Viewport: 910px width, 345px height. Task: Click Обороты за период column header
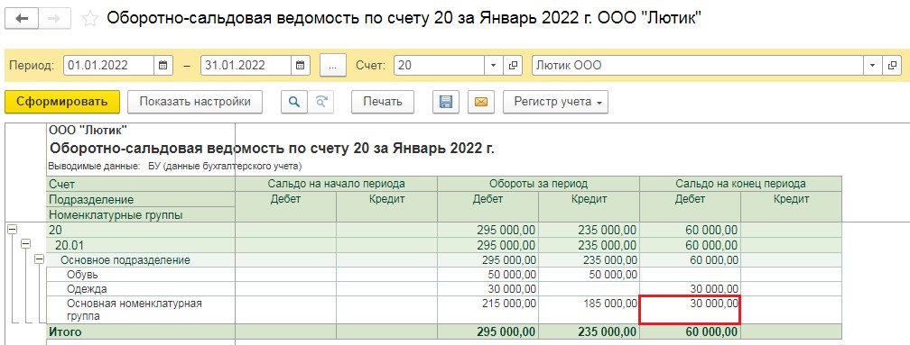(x=539, y=184)
